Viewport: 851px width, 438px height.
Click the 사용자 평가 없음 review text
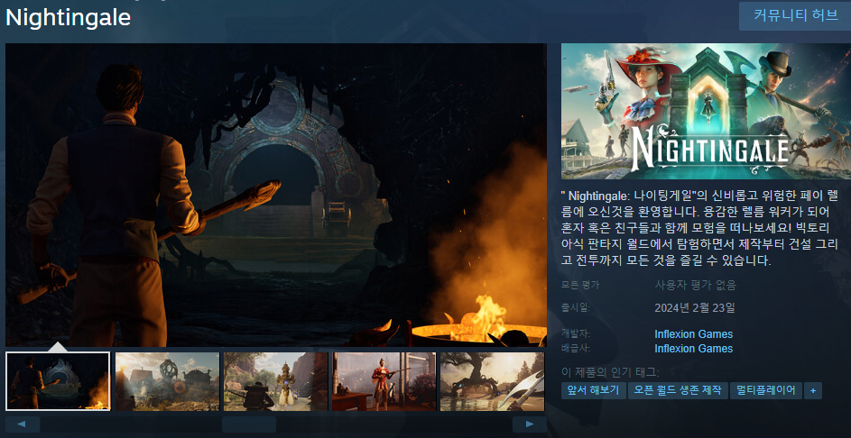coord(696,285)
